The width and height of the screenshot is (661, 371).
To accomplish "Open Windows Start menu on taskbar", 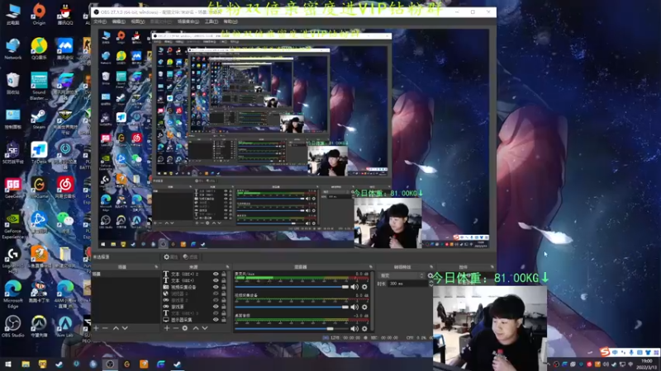I will tap(8, 364).
